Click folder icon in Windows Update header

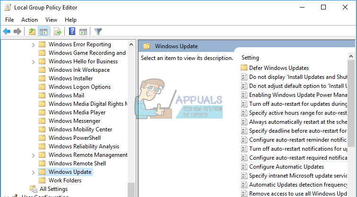[147, 46]
